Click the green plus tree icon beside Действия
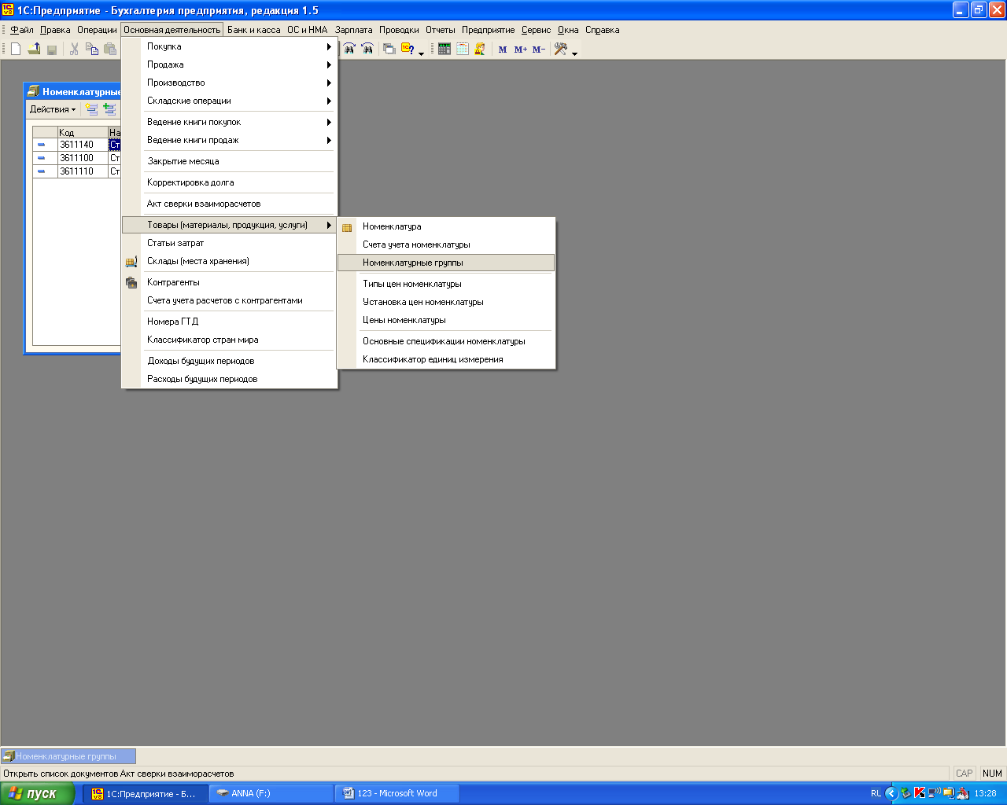This screenshot has width=1007, height=805. point(110,109)
